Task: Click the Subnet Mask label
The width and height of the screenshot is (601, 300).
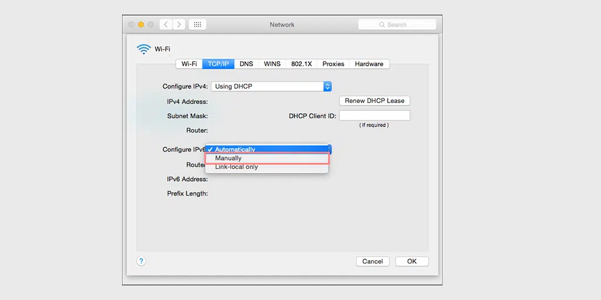Action: point(187,116)
